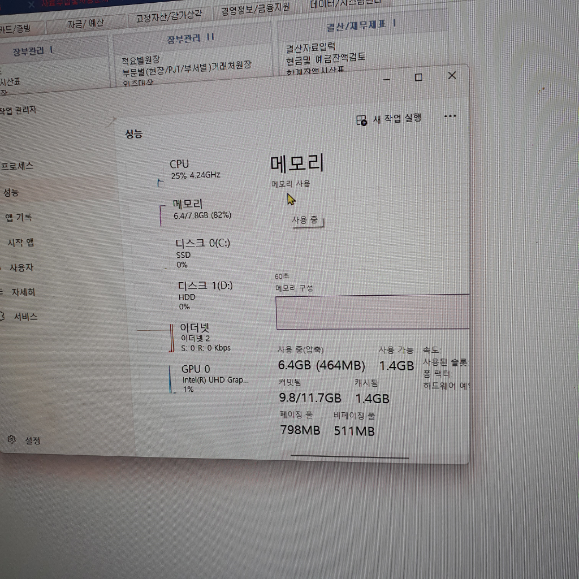Click the 메모리 구성 composition bar

[372, 312]
